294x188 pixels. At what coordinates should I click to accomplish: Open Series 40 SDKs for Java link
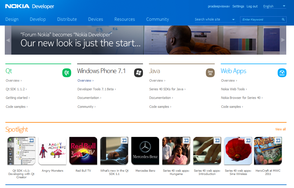coord(167,89)
